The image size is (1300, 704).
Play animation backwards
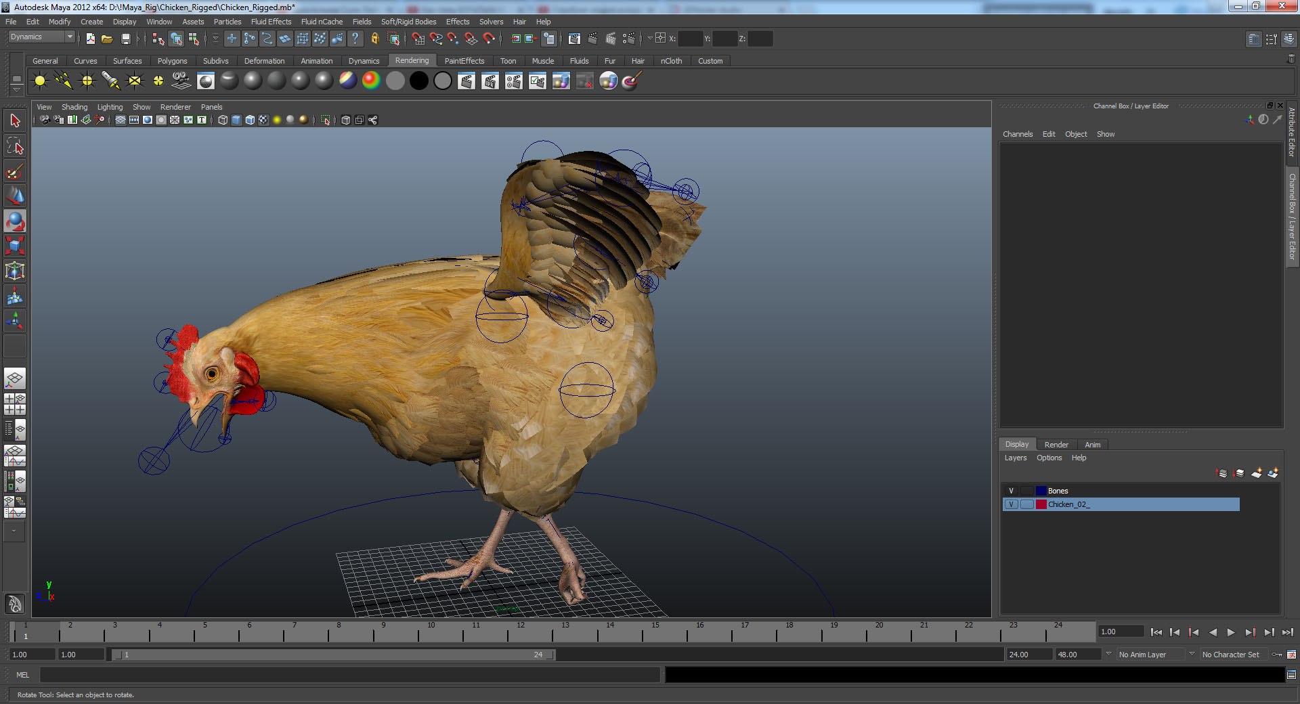(1213, 632)
